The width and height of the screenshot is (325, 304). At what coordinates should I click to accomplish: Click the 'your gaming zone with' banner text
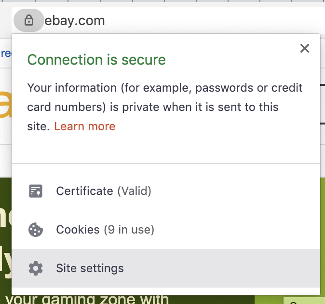pyautogui.click(x=87, y=299)
